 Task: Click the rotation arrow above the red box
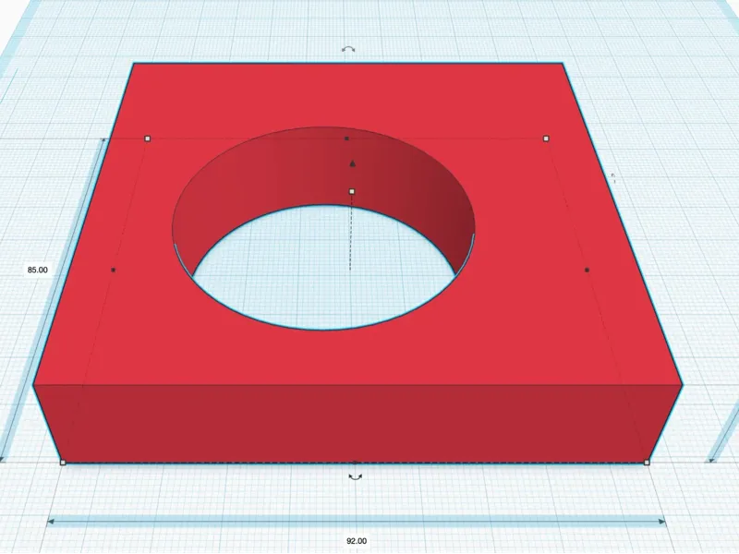[348, 49]
